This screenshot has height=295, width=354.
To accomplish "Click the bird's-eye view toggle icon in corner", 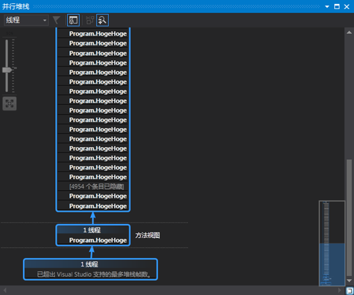I will (x=350, y=291).
